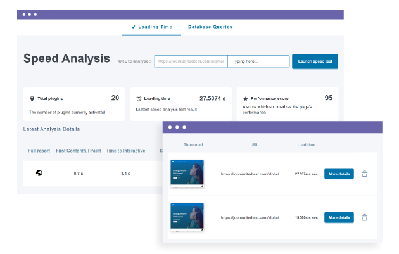Click the checkmark on Loading Time tab
399x254 pixels.
133,27
